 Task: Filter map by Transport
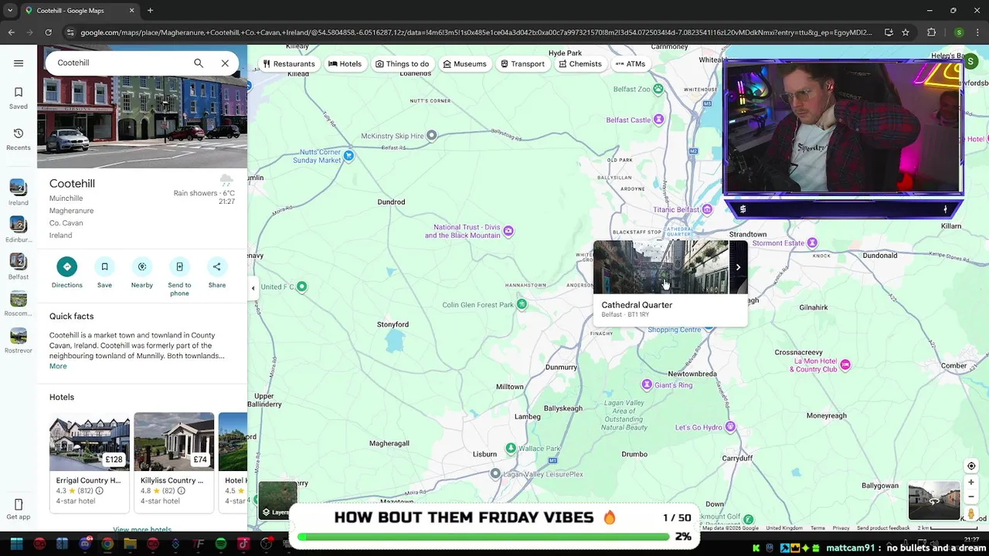(x=522, y=64)
